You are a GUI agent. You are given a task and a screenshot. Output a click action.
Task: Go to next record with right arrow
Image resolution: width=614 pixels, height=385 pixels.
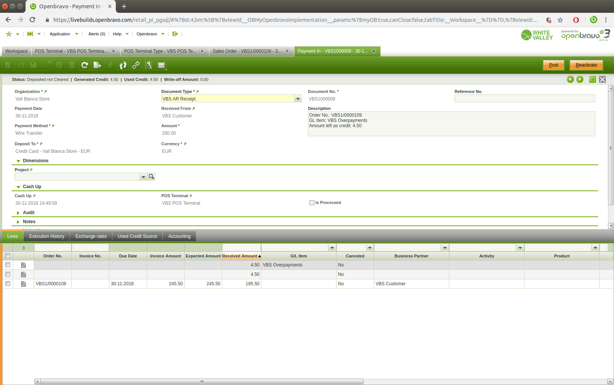580,79
